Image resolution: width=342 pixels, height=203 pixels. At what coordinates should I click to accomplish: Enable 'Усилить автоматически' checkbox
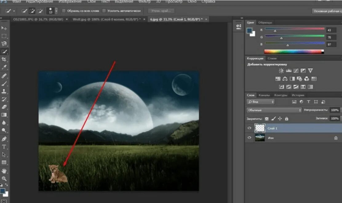pos(104,11)
